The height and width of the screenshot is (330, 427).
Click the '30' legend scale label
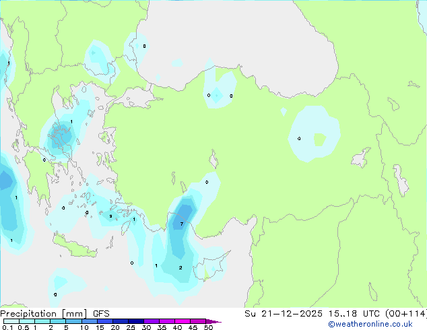[x=146, y=327]
